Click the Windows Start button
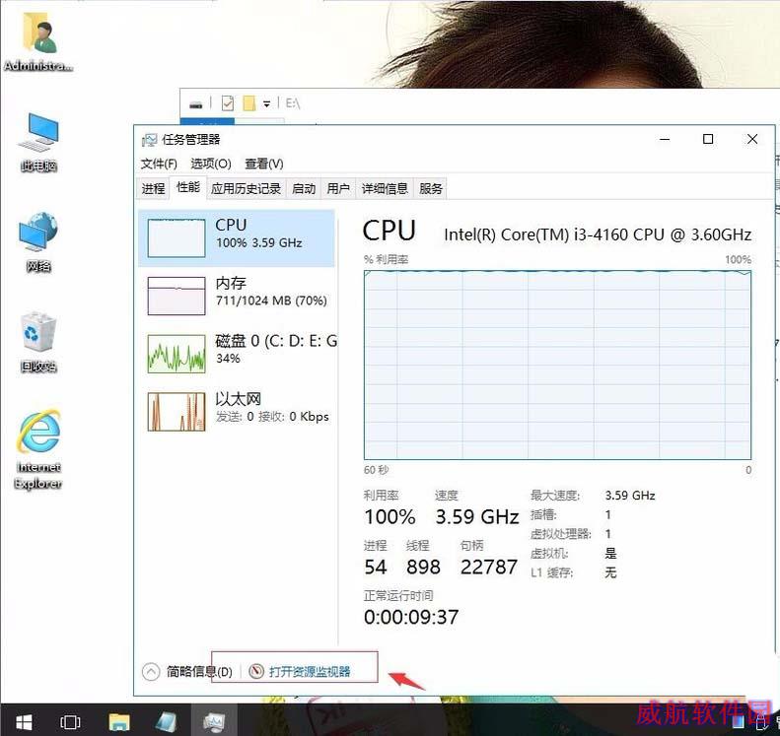Image resolution: width=780 pixels, height=736 pixels. [x=24, y=721]
